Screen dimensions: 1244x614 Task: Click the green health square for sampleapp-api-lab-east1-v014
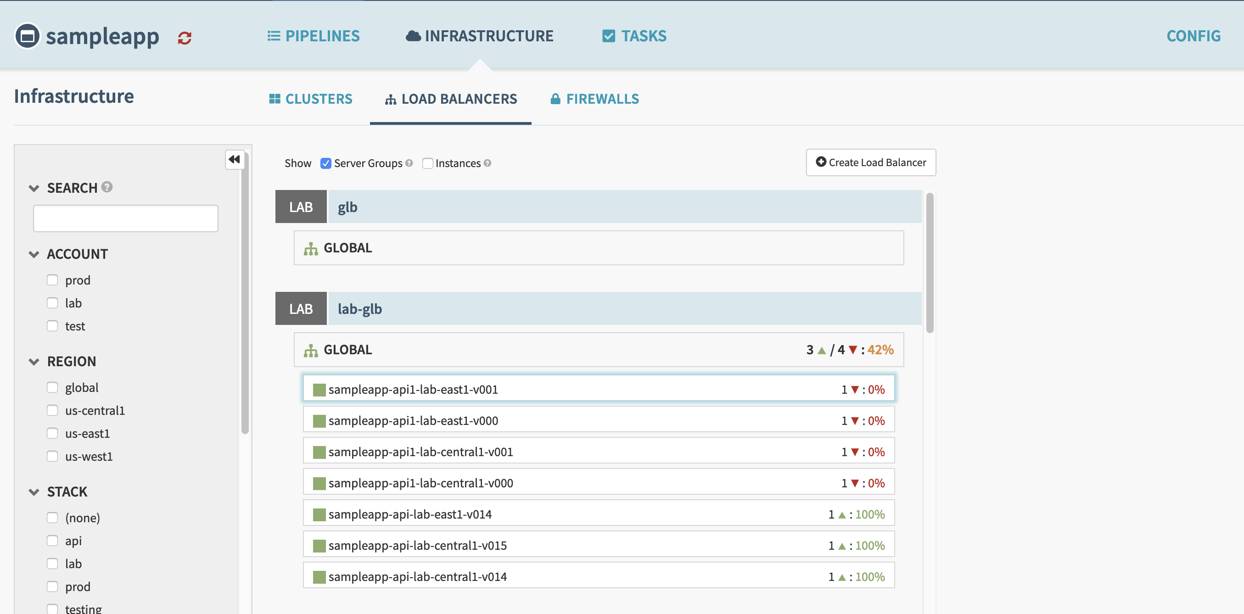319,514
